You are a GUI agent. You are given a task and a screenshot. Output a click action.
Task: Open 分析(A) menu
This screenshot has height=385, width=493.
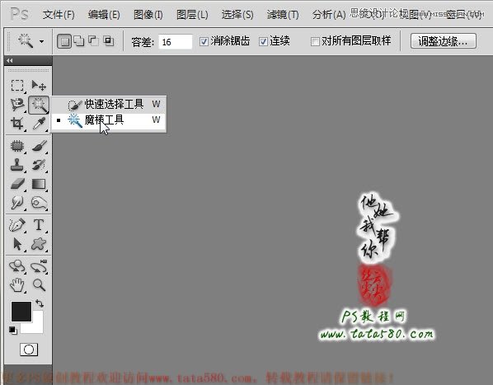tap(329, 15)
